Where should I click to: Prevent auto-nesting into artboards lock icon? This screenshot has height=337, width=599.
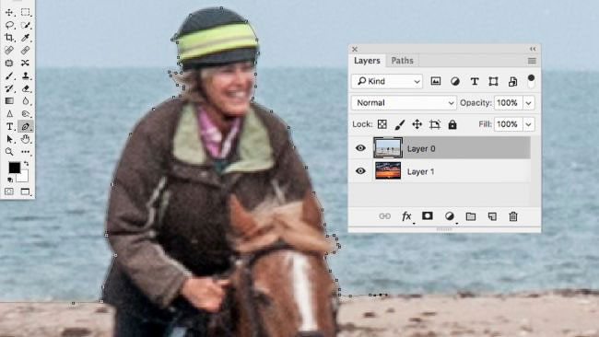(434, 124)
